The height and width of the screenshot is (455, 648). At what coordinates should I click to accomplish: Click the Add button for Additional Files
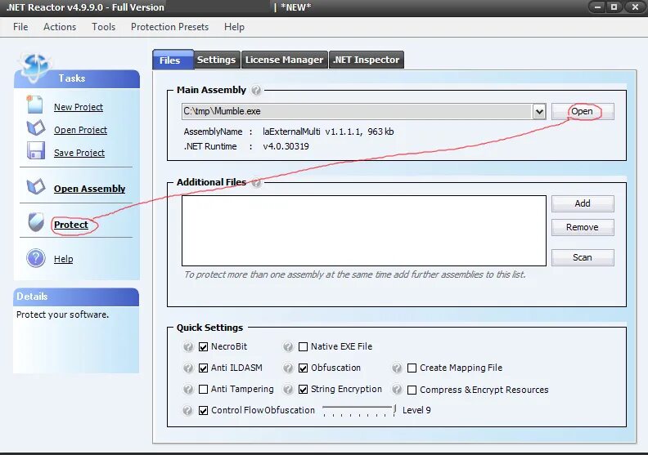pos(583,203)
